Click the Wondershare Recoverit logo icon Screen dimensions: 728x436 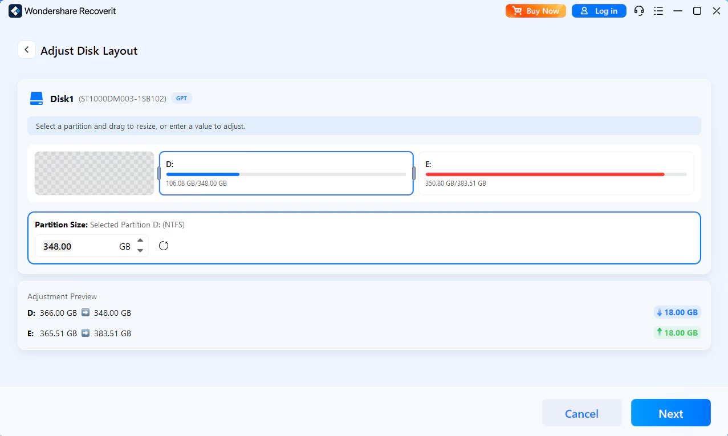(x=15, y=11)
